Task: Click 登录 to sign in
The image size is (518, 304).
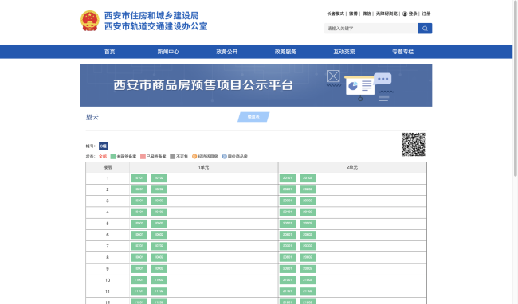Action: (x=413, y=14)
